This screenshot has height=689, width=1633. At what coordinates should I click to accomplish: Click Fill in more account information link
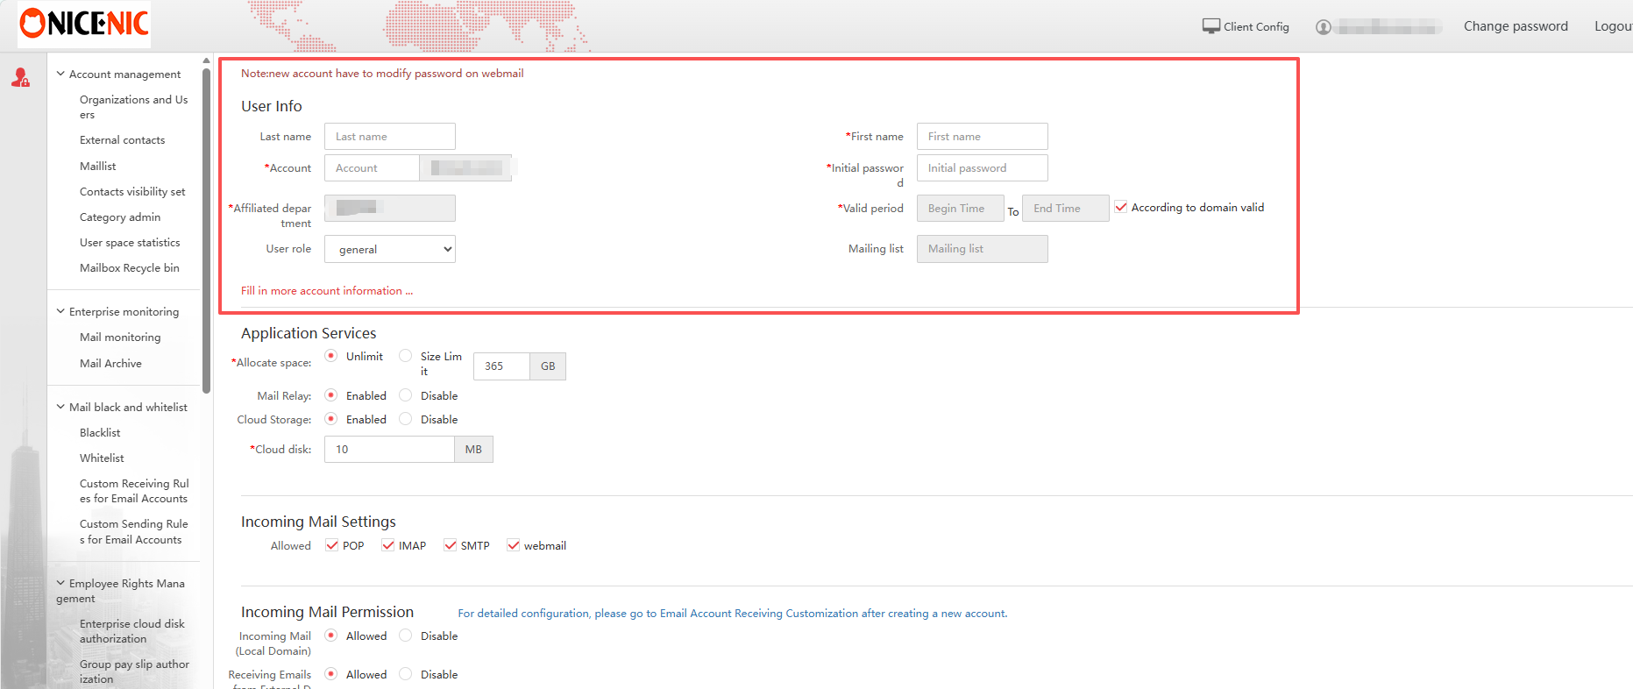(x=326, y=291)
